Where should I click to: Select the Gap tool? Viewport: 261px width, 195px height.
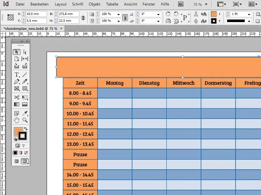click(x=25, y=59)
